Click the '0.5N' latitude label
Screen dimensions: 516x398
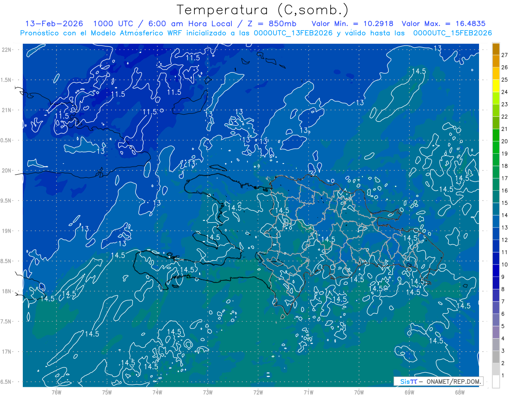pos(7,140)
